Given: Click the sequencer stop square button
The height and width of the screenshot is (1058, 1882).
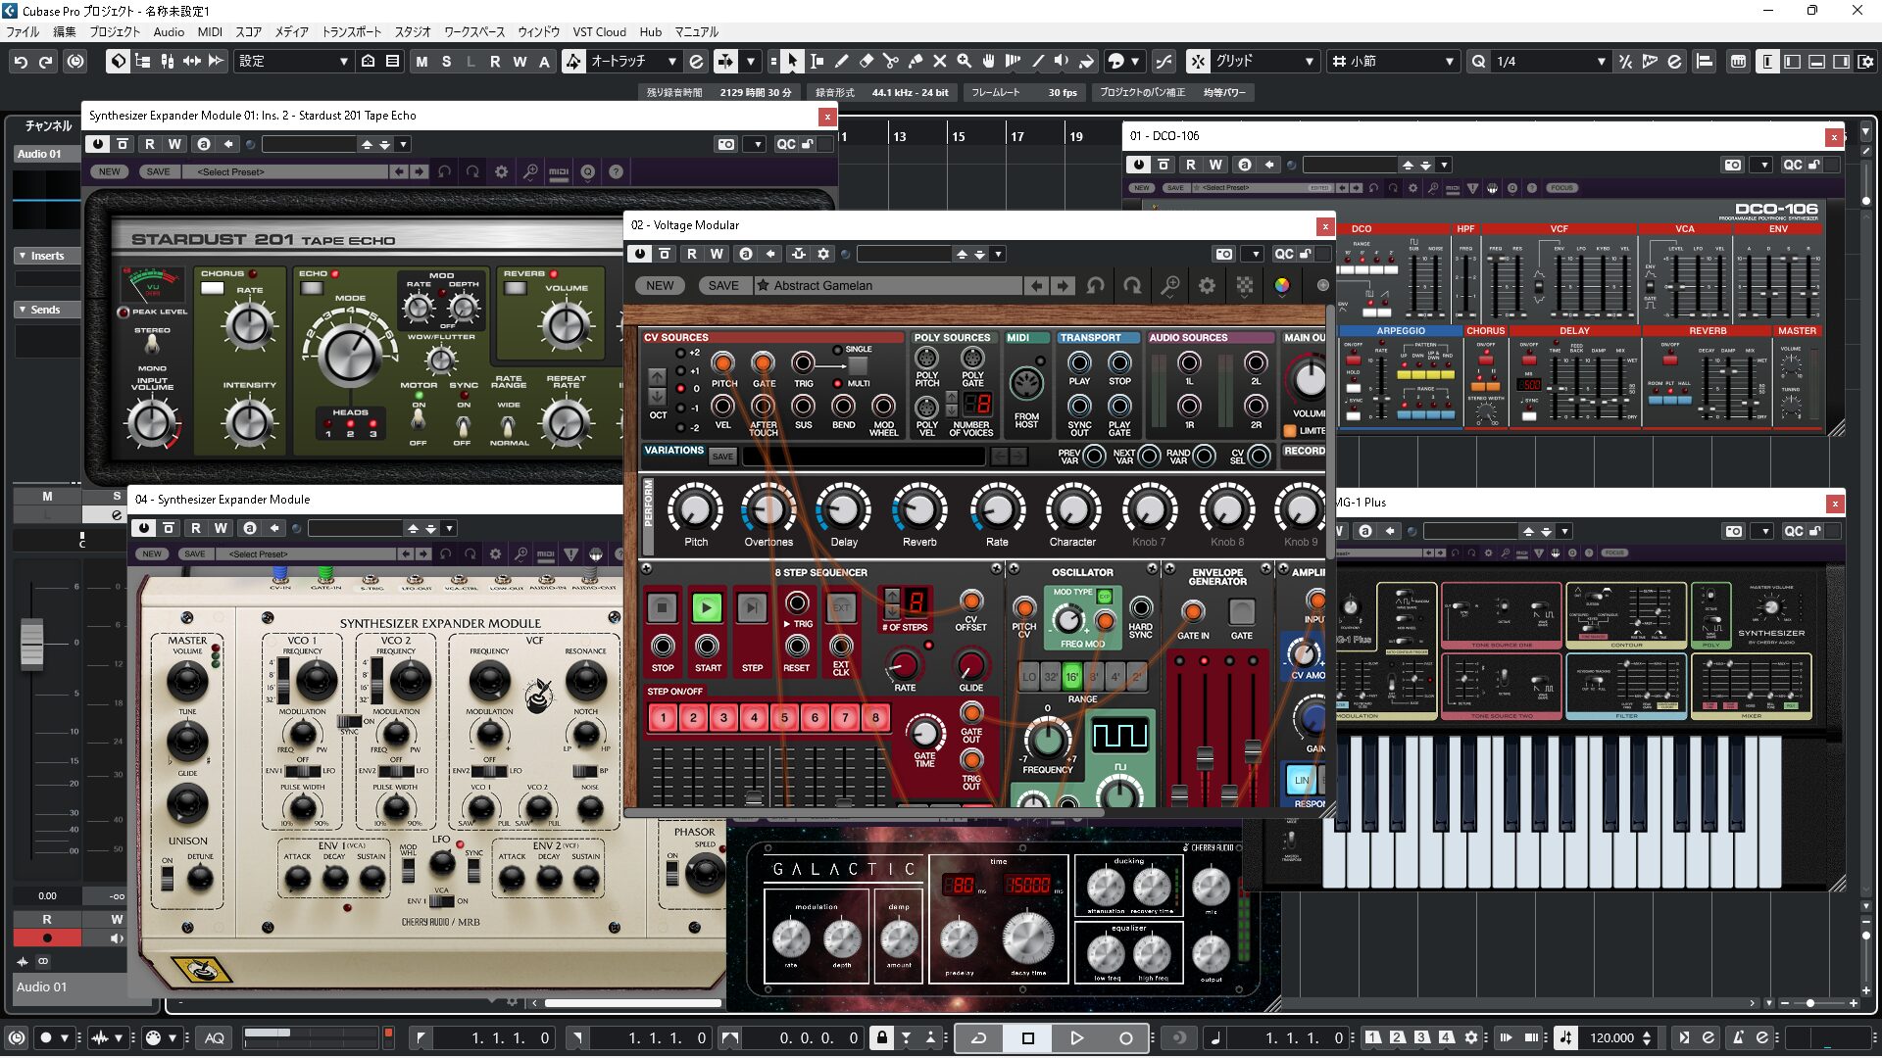Looking at the screenshot, I should [x=663, y=607].
